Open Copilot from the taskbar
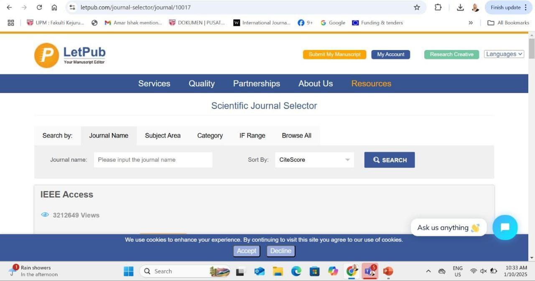This screenshot has height=281, width=535. point(333,271)
